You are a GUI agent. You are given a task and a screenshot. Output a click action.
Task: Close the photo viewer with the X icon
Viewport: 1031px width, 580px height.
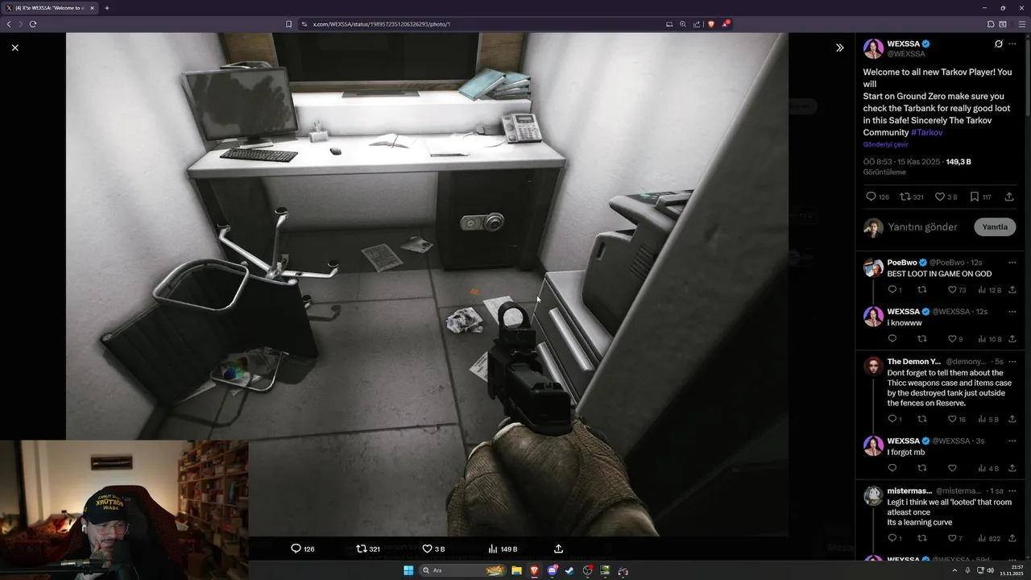[x=14, y=48]
